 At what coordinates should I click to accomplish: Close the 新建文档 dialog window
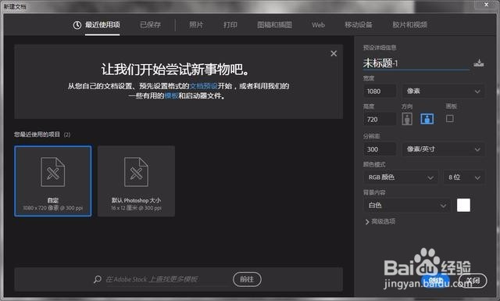point(486,5)
